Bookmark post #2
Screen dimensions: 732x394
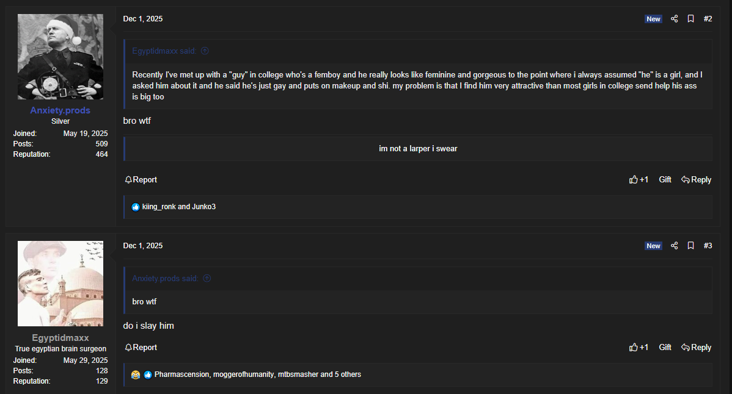690,19
